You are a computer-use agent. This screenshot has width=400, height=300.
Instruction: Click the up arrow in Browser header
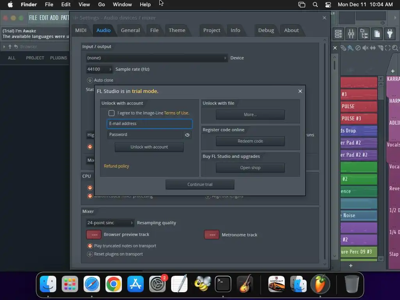pos(10,47)
